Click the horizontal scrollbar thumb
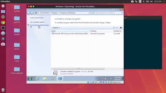This screenshot has width=166, height=93. [79, 69]
